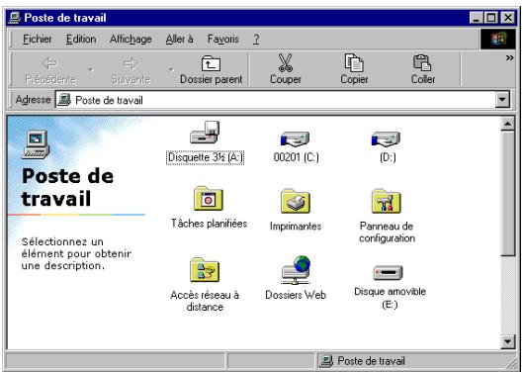
Task: Click the Couper scissors toolbar icon
Action: pyautogui.click(x=285, y=62)
